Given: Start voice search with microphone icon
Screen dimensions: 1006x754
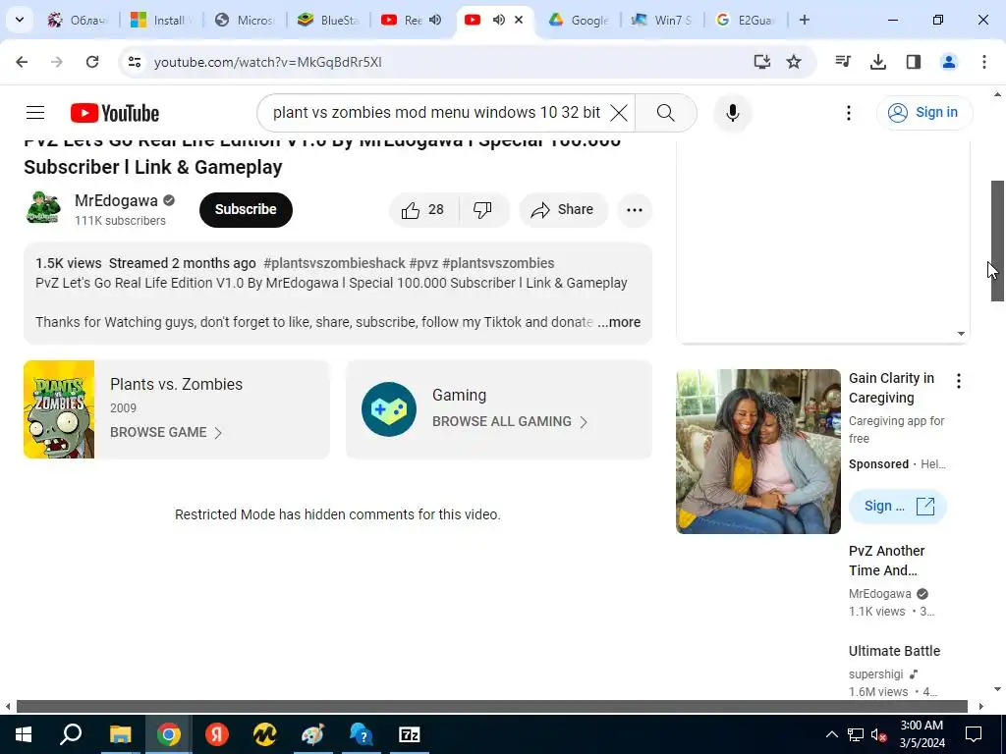Looking at the screenshot, I should (x=732, y=113).
